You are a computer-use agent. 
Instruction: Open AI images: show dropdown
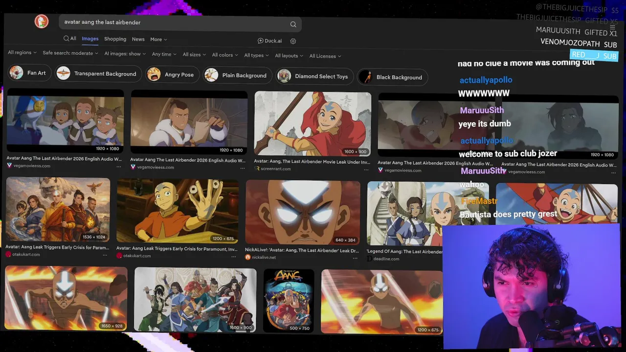click(x=125, y=54)
